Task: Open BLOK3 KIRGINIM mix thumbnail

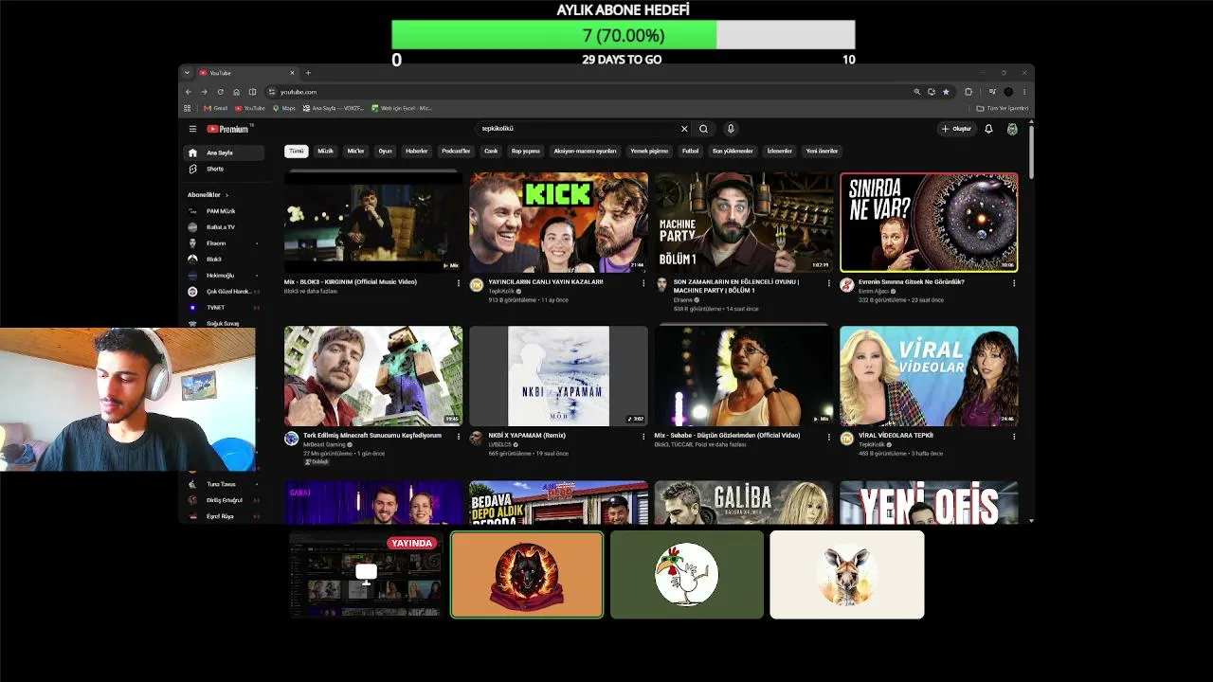Action: point(373,222)
